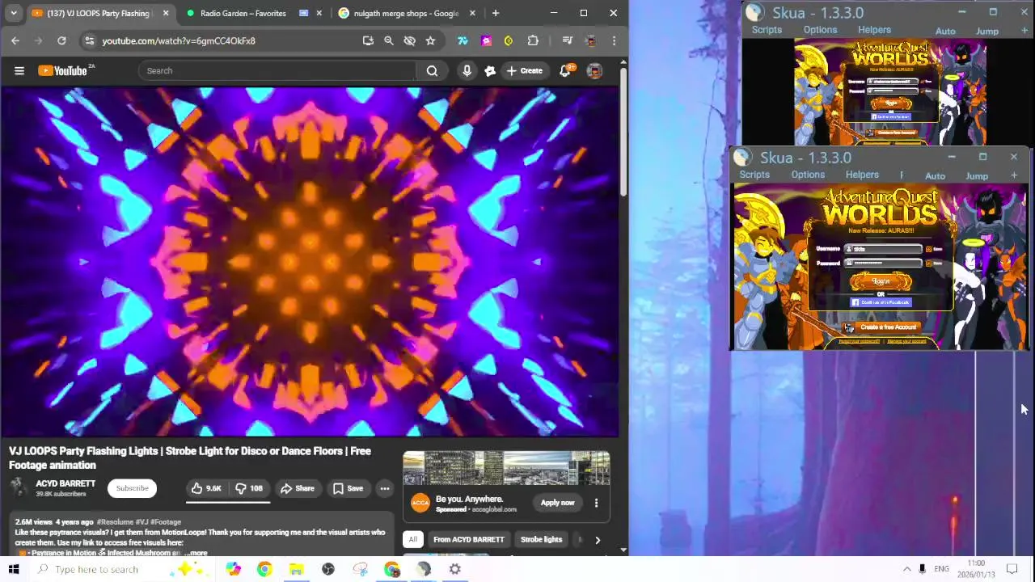Screen dimensions: 1035x582
Task: Click the Share button under the video
Action: pos(297,488)
